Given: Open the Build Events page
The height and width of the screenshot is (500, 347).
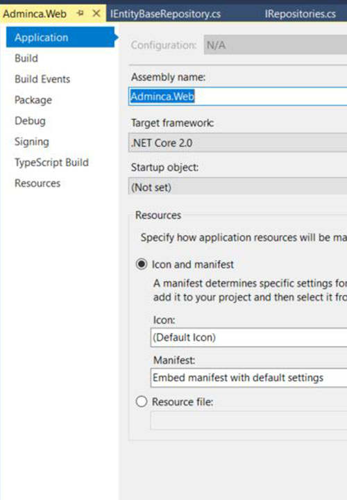Looking at the screenshot, I should tap(42, 79).
